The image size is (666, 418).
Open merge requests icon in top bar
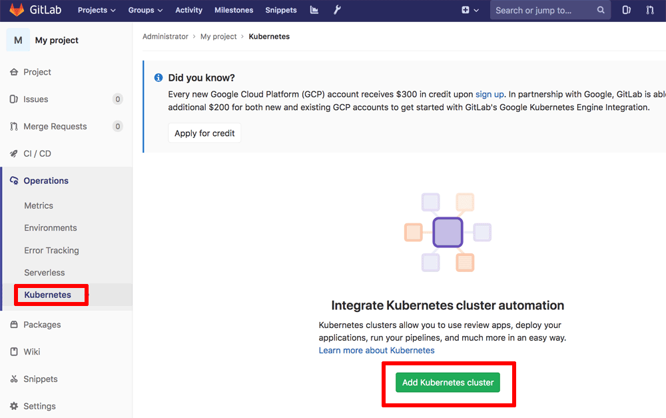(x=650, y=10)
